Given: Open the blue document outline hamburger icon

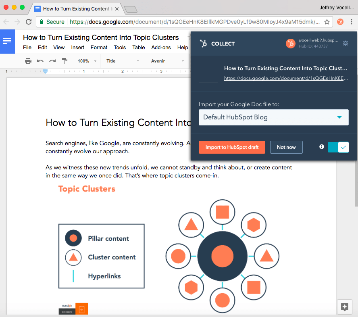Looking at the screenshot, I should click(7, 41).
